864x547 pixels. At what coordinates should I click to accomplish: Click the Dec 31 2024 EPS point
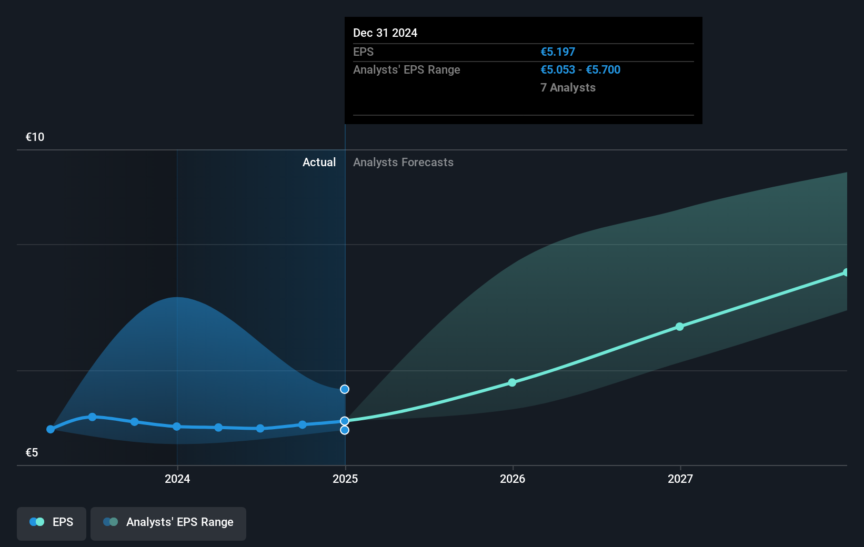(345, 421)
